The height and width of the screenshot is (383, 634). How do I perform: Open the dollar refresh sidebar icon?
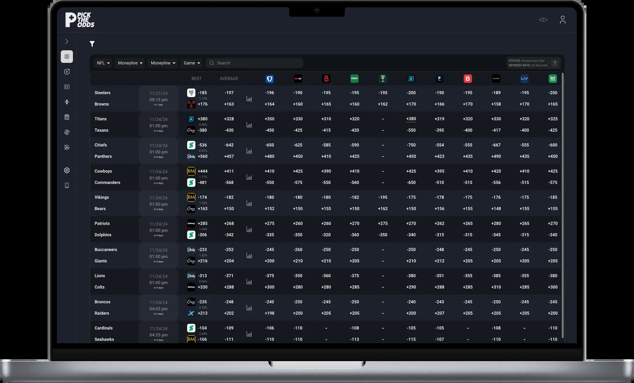(x=67, y=72)
